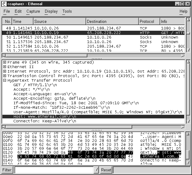Select the If-Modified-Since header line
The width and height of the screenshot is (192, 175).
(x=76, y=103)
